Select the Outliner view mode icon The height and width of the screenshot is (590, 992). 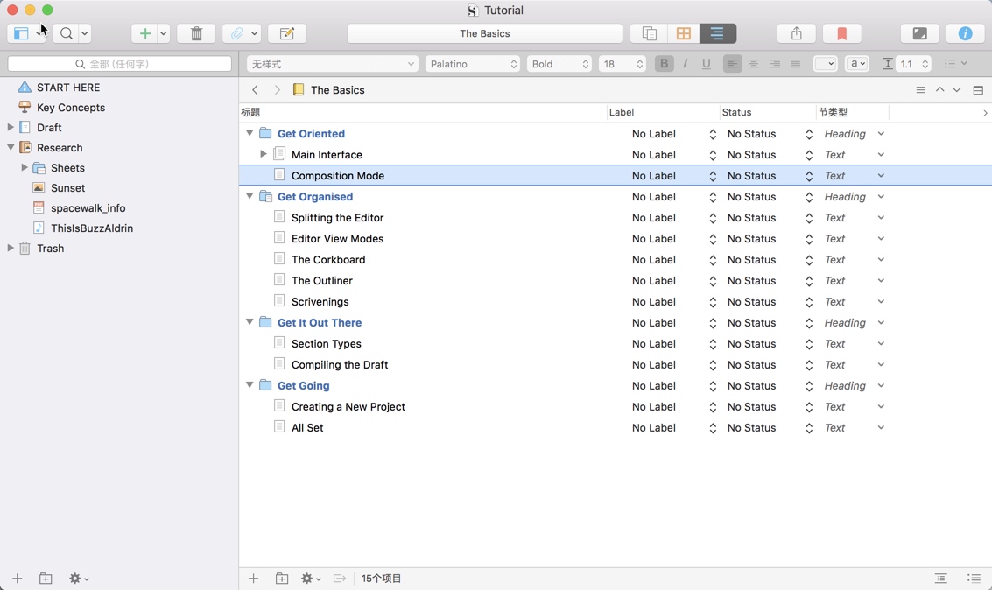(x=717, y=33)
